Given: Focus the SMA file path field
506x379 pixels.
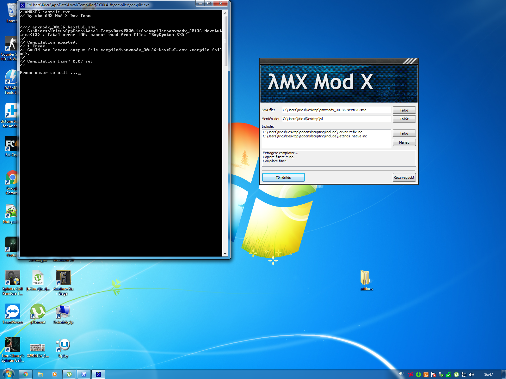Looking at the screenshot, I should point(336,110).
